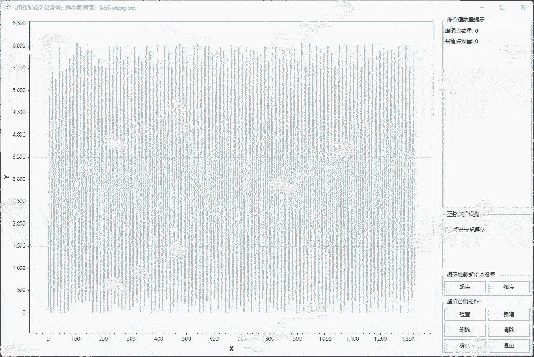Select the 峰值点数量 count text
Viewport: 534px width, 357px height.
462,31
